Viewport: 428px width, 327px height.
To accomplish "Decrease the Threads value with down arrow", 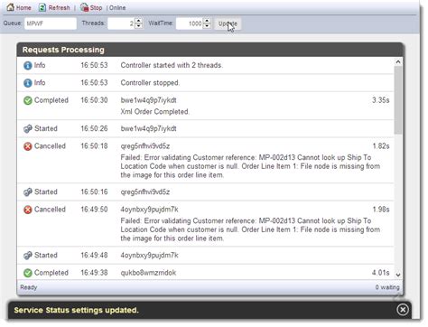I will 138,26.
